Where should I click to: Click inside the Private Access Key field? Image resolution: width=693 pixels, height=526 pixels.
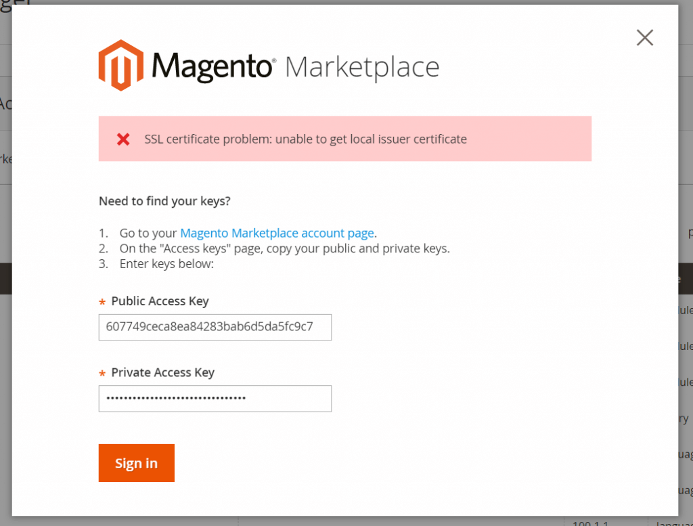click(215, 399)
